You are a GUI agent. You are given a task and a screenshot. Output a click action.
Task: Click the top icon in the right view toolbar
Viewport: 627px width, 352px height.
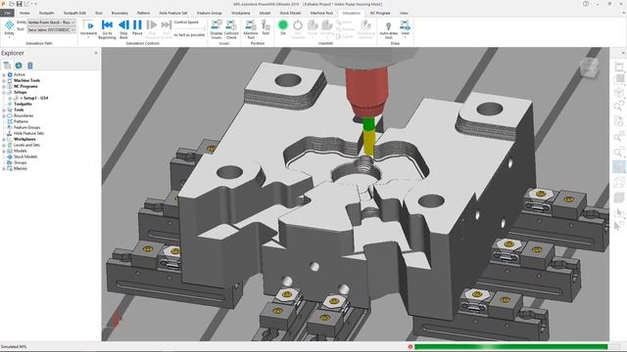click(x=619, y=66)
